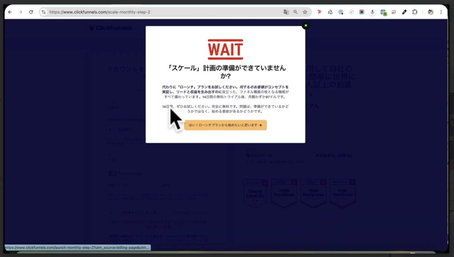Select the camera-style extension icon
454x257 pixels.
362,12
